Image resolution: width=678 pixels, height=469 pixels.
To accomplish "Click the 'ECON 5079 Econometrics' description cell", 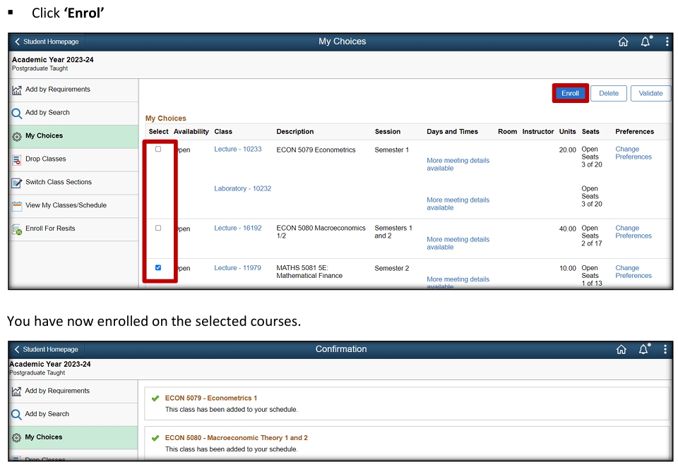I will click(x=316, y=150).
